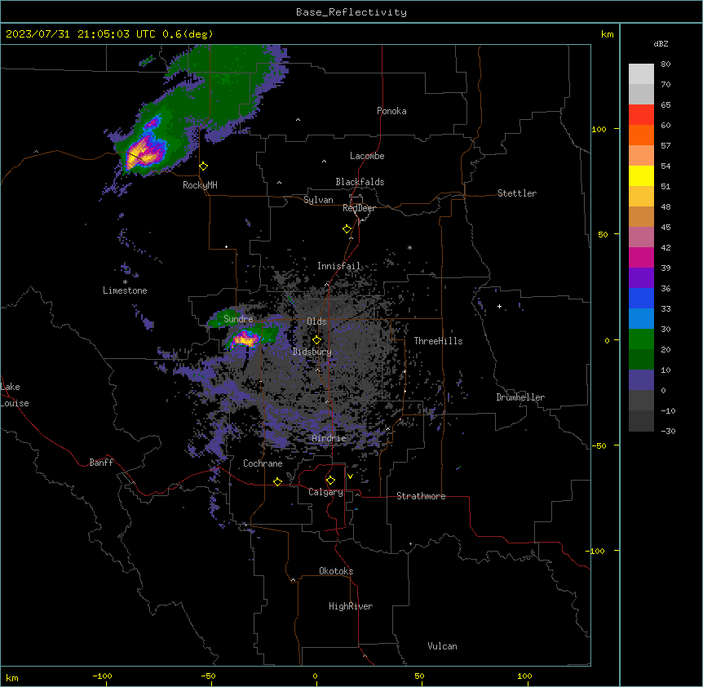703x687 pixels.
Task: Click the darkest gray -30 to -10 swatch
Action: coord(641,421)
